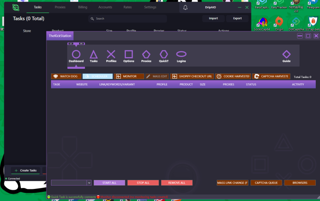320x201 pixels.
Task: Click the Remove All button
Action: (x=177, y=183)
